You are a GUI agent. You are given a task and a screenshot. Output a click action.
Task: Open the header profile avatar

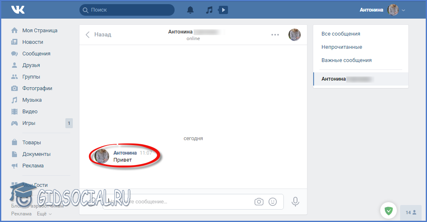point(393,10)
